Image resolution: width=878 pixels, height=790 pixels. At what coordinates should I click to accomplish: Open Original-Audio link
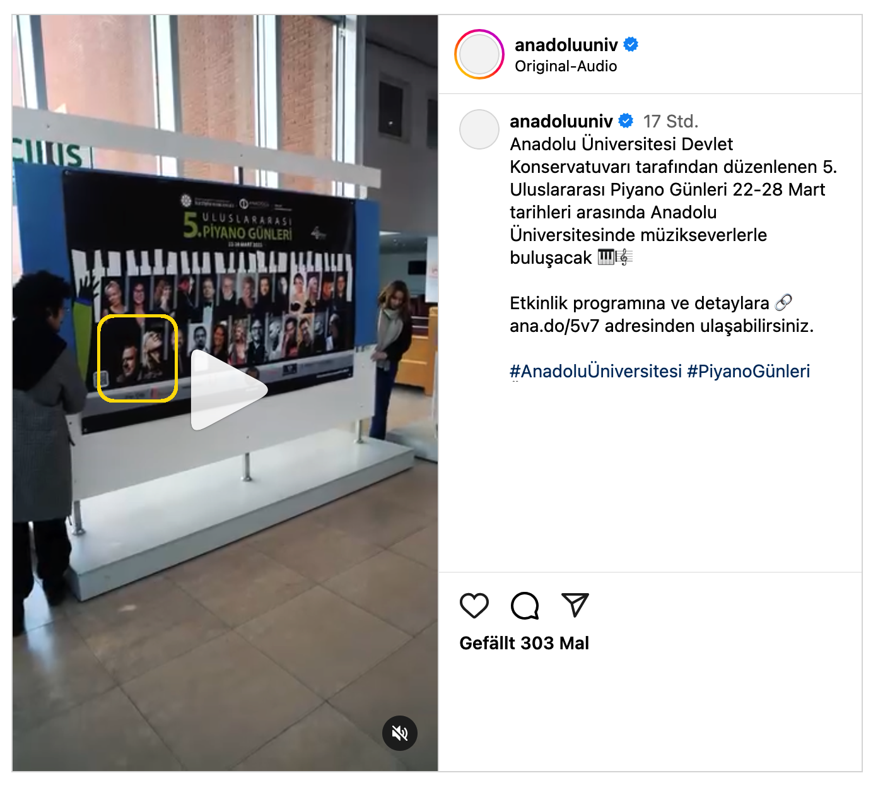(x=566, y=66)
